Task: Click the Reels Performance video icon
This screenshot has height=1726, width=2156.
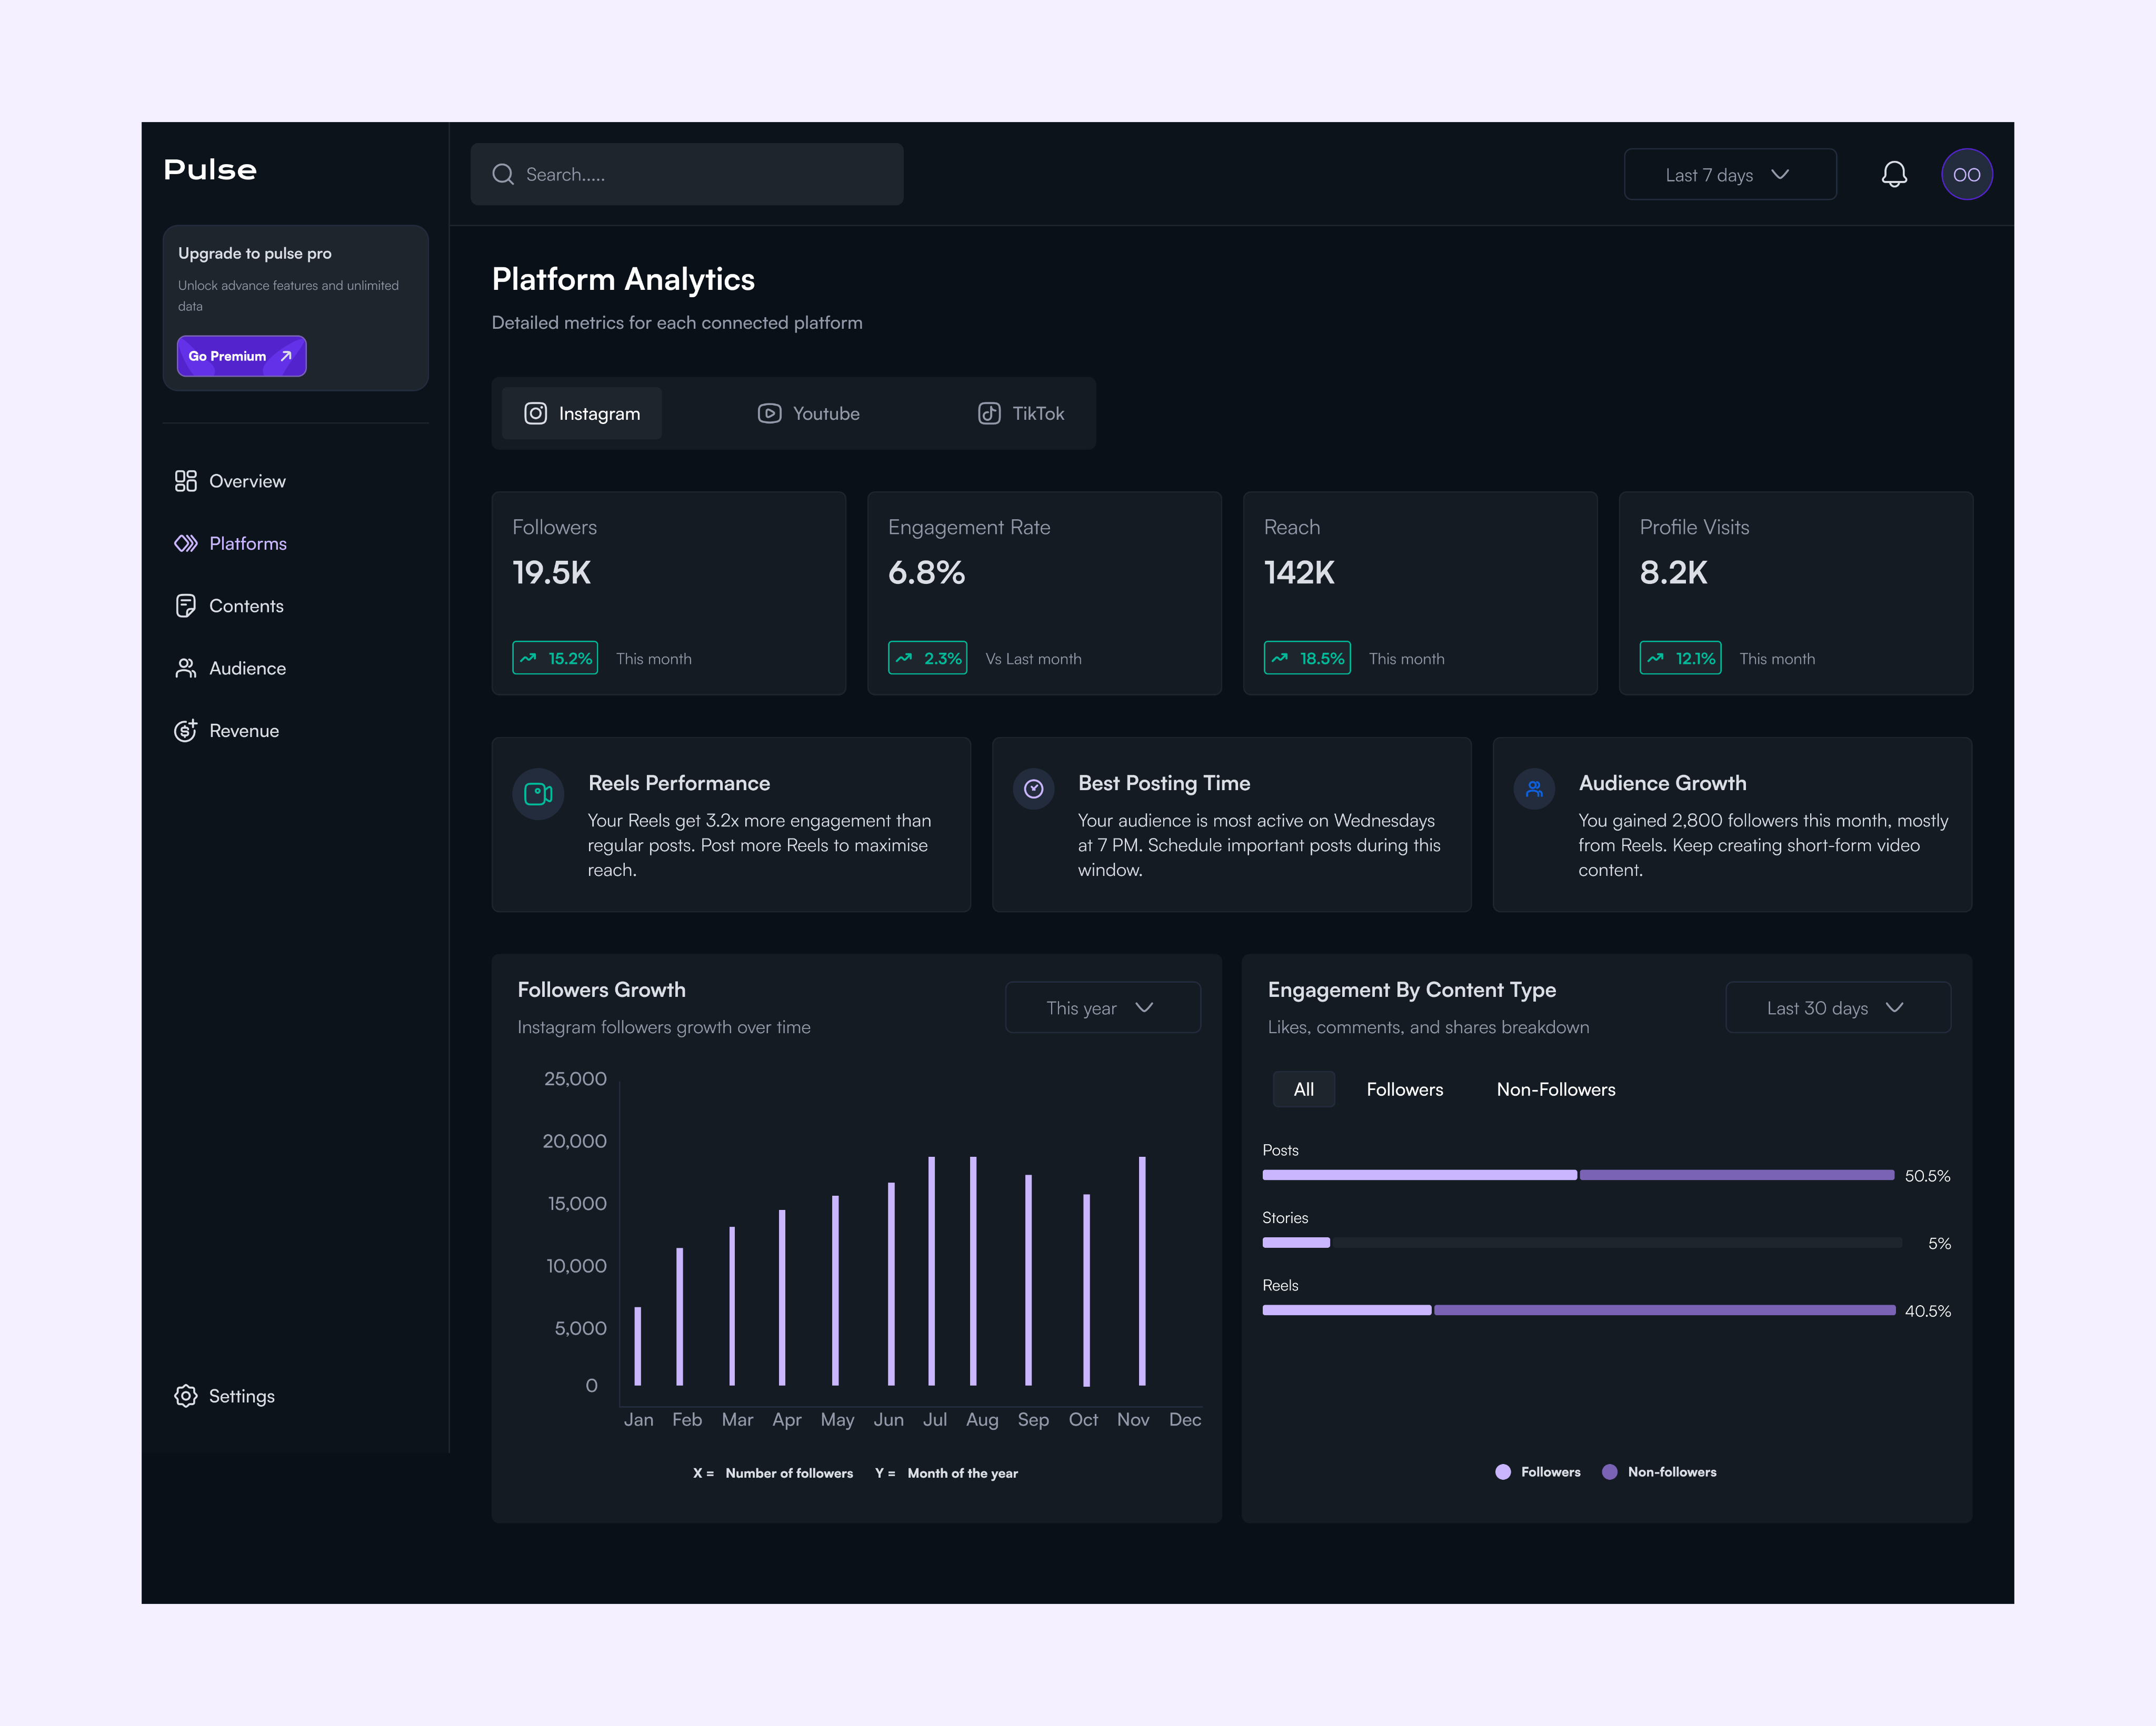Action: click(x=538, y=793)
